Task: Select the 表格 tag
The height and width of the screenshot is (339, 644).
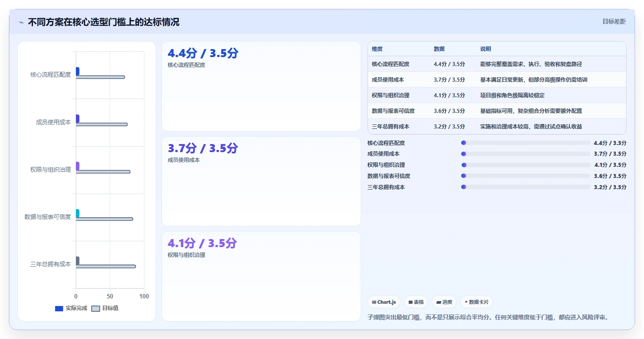Action: coord(416,302)
